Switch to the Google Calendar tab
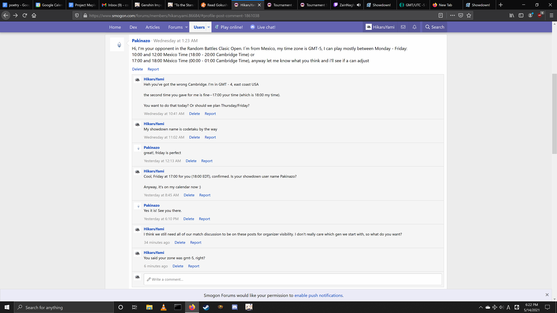This screenshot has width=557, height=313. [49, 5]
